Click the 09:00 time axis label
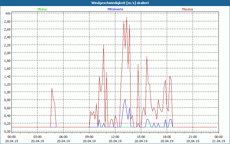The image size is (230, 144). coord(89,137)
